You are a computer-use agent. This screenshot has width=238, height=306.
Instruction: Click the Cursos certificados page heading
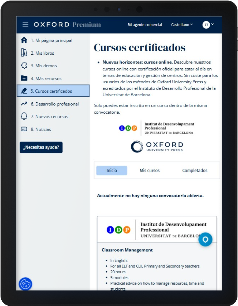click(x=139, y=47)
